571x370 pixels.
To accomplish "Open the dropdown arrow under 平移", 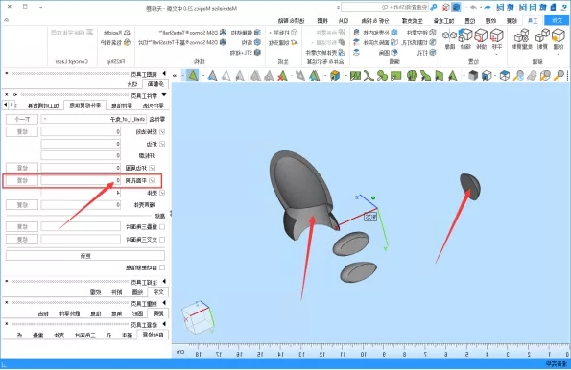I will (497, 55).
